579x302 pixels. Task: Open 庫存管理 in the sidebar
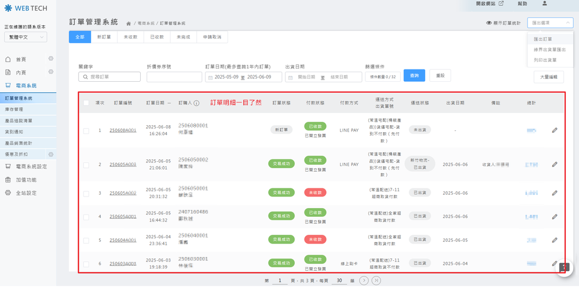click(x=28, y=110)
